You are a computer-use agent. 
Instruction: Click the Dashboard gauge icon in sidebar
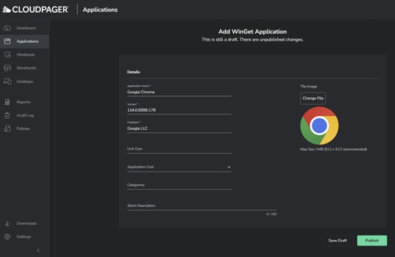(7, 28)
